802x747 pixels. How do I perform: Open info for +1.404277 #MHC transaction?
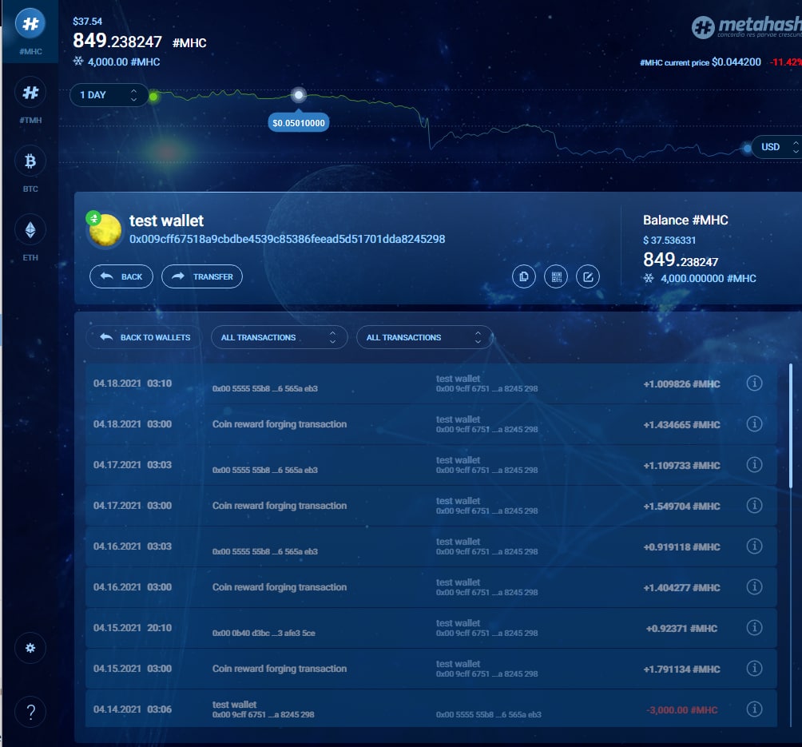coord(754,587)
